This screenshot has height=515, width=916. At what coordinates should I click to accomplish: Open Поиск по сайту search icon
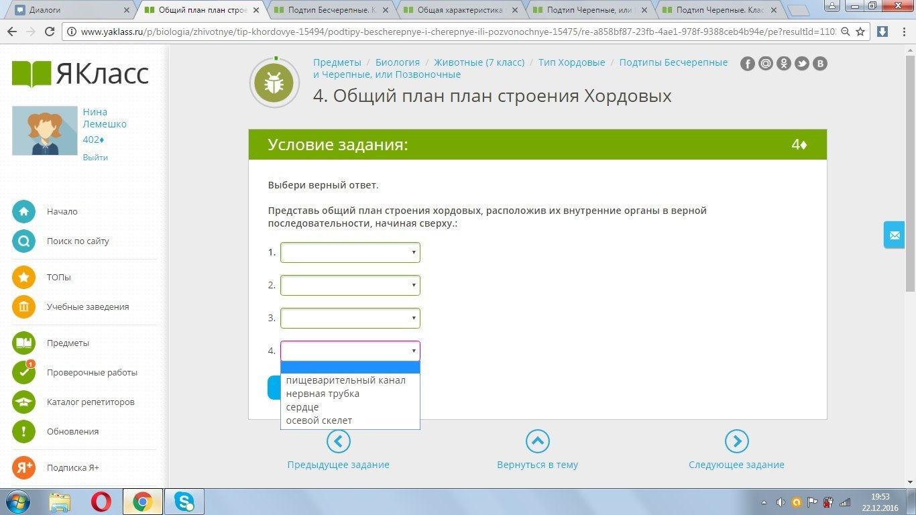click(x=24, y=241)
